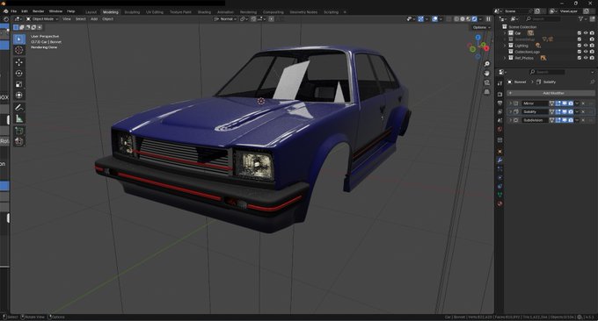
Task: Open the Render properties tab
Action: click(x=500, y=94)
